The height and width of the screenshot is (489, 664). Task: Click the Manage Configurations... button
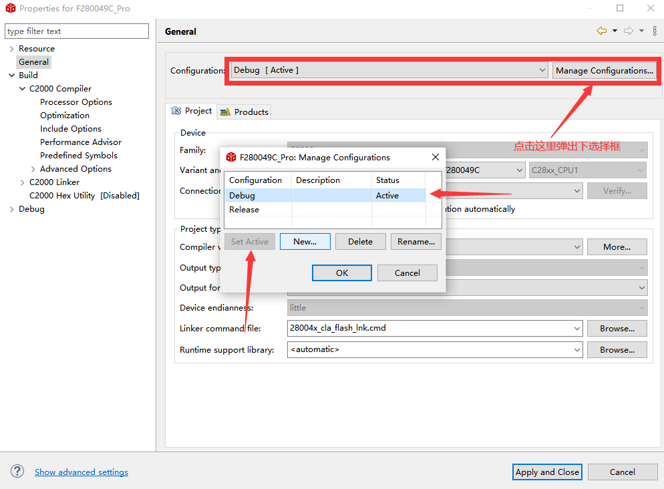click(x=605, y=70)
